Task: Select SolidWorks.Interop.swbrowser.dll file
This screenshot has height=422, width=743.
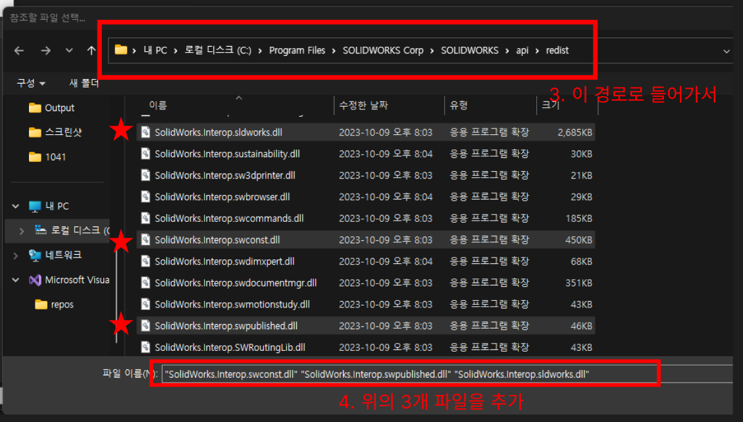Action: tap(366, 197)
